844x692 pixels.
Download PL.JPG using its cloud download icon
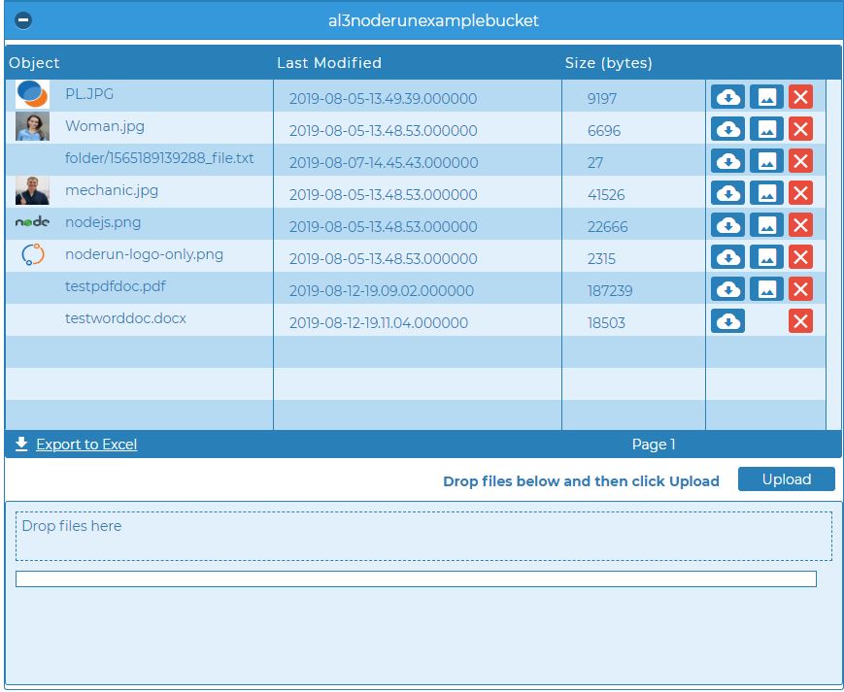coord(727,94)
